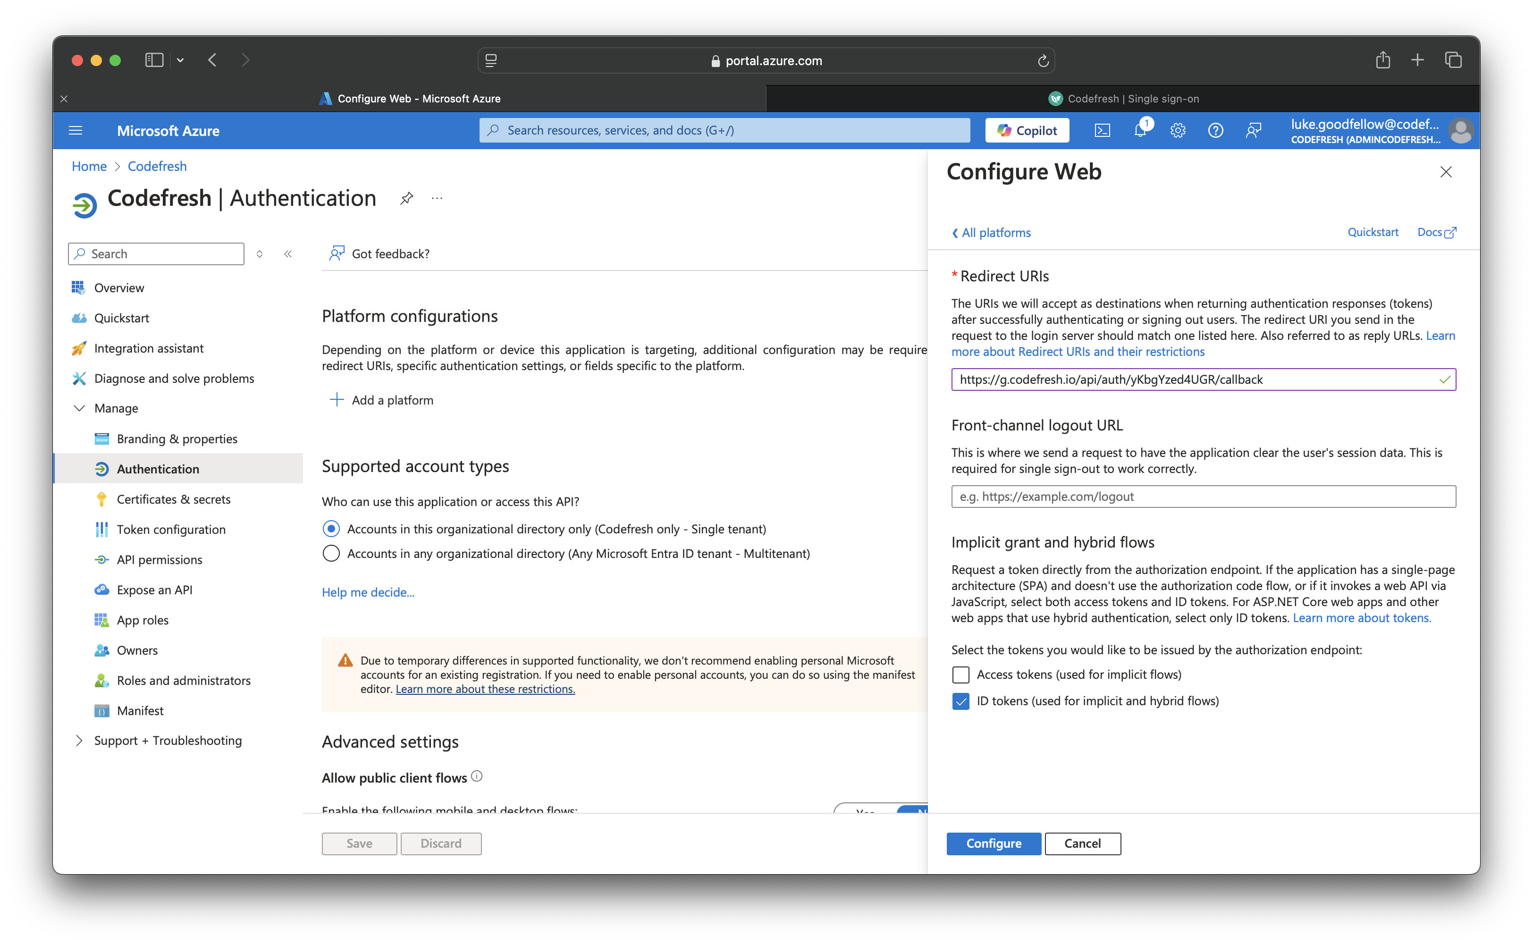Click the Front-channel logout URL field
This screenshot has height=944, width=1533.
tap(1203, 497)
